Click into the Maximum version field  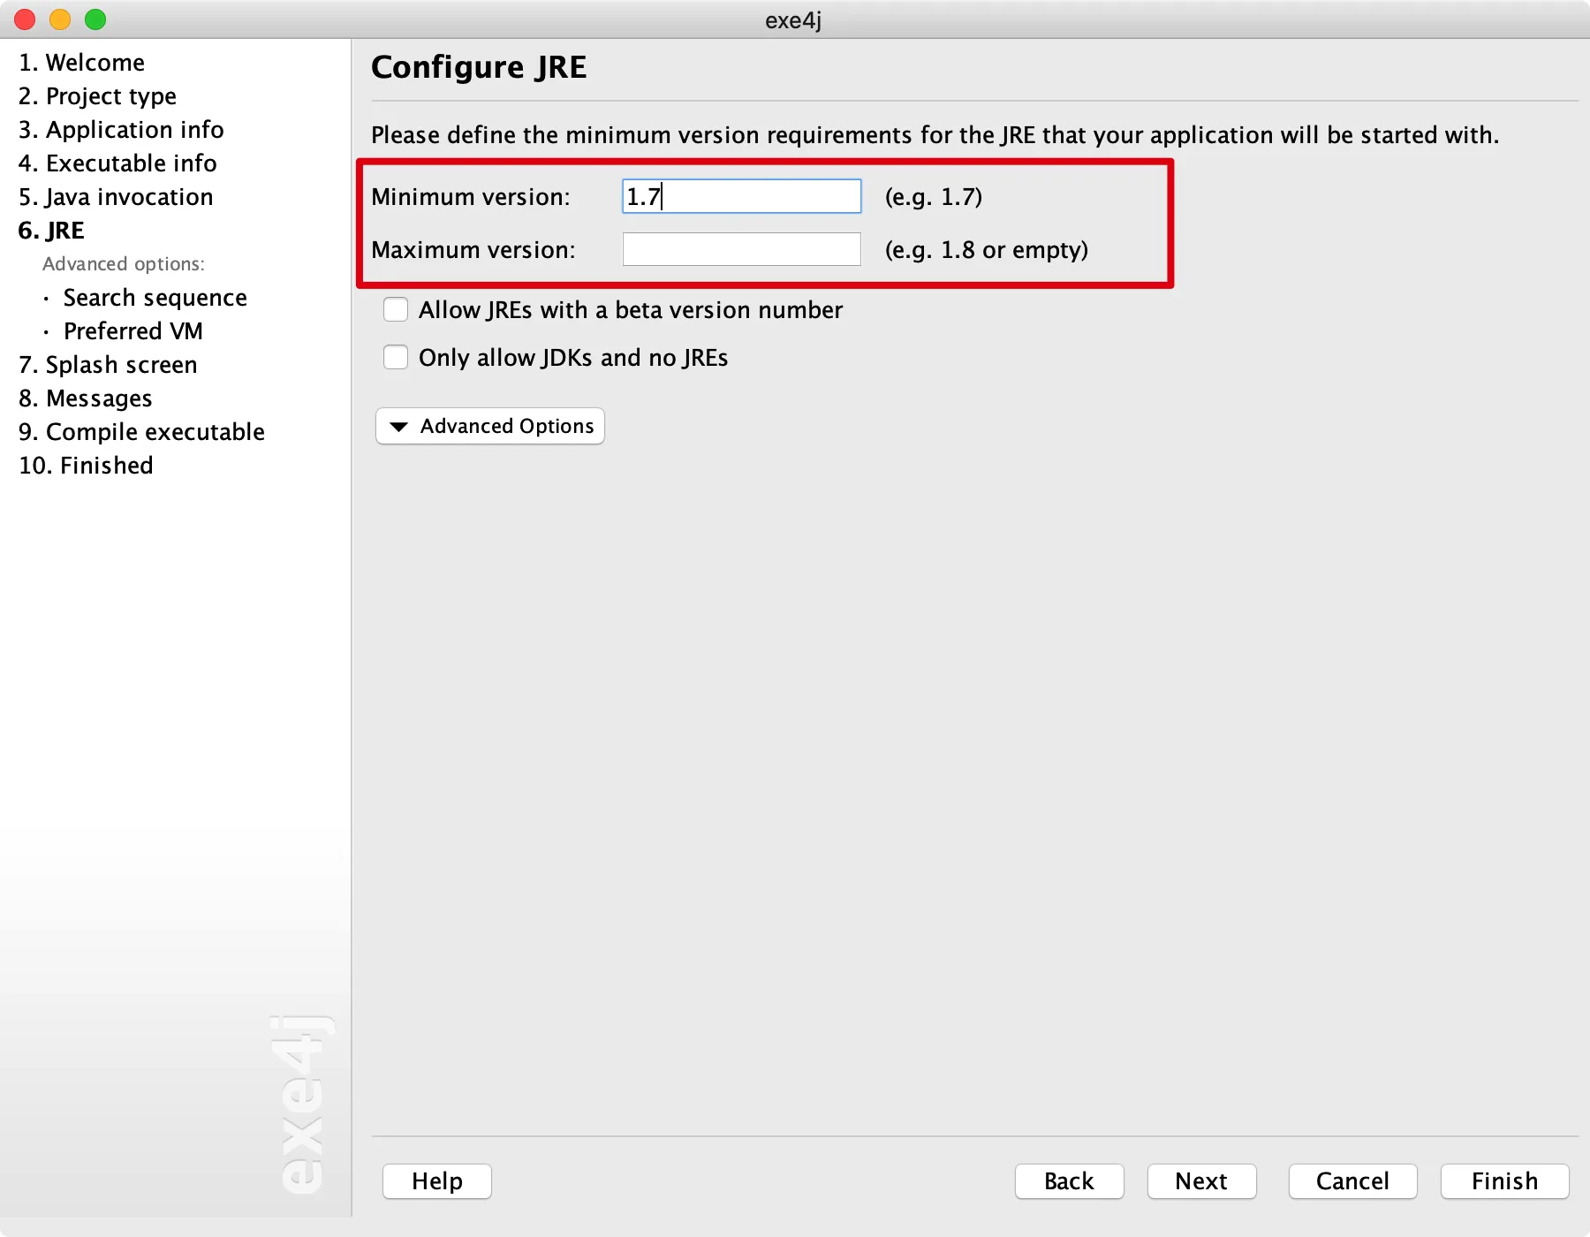(742, 249)
